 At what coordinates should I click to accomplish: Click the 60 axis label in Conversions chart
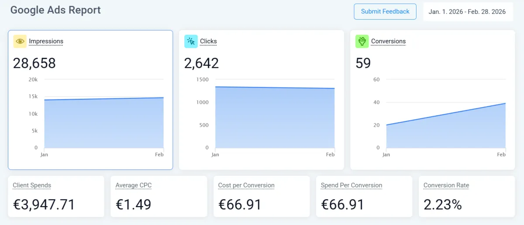point(376,80)
